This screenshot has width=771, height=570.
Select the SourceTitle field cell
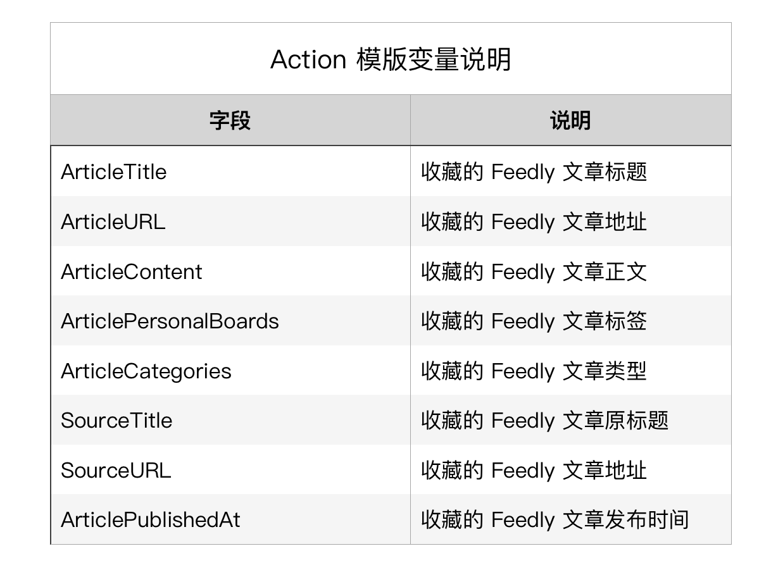(x=116, y=421)
